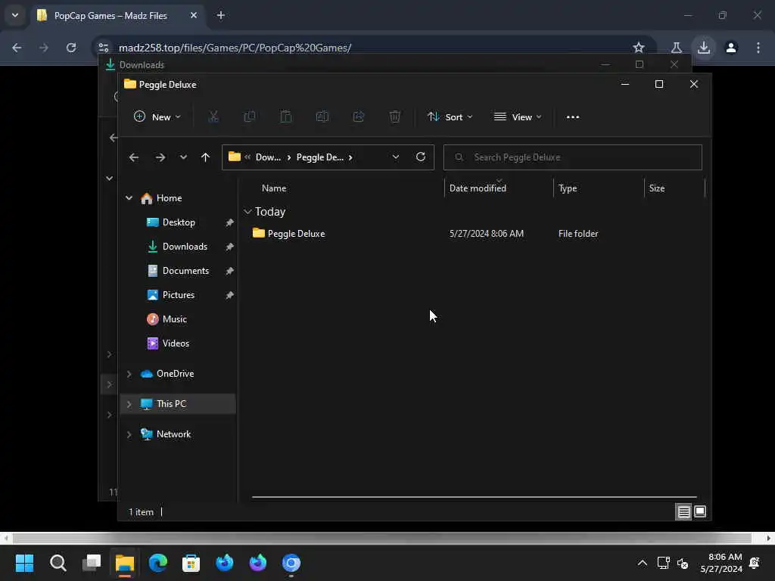
Task: Click Search Peggle Deluxe field
Action: pyautogui.click(x=572, y=157)
